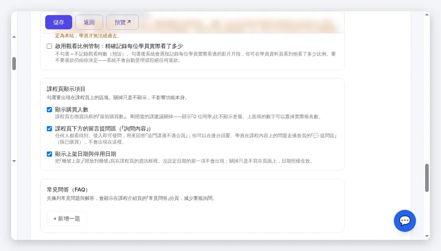Open the blue chat bubble widget

point(405,220)
